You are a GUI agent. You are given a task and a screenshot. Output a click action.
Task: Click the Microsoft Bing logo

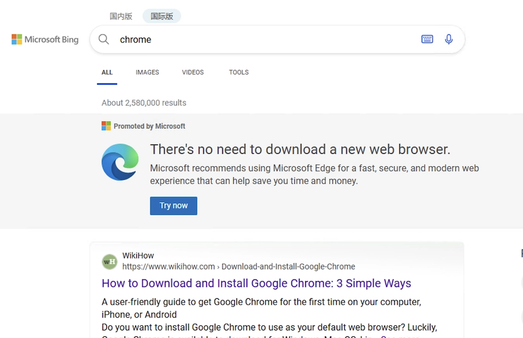click(x=45, y=39)
